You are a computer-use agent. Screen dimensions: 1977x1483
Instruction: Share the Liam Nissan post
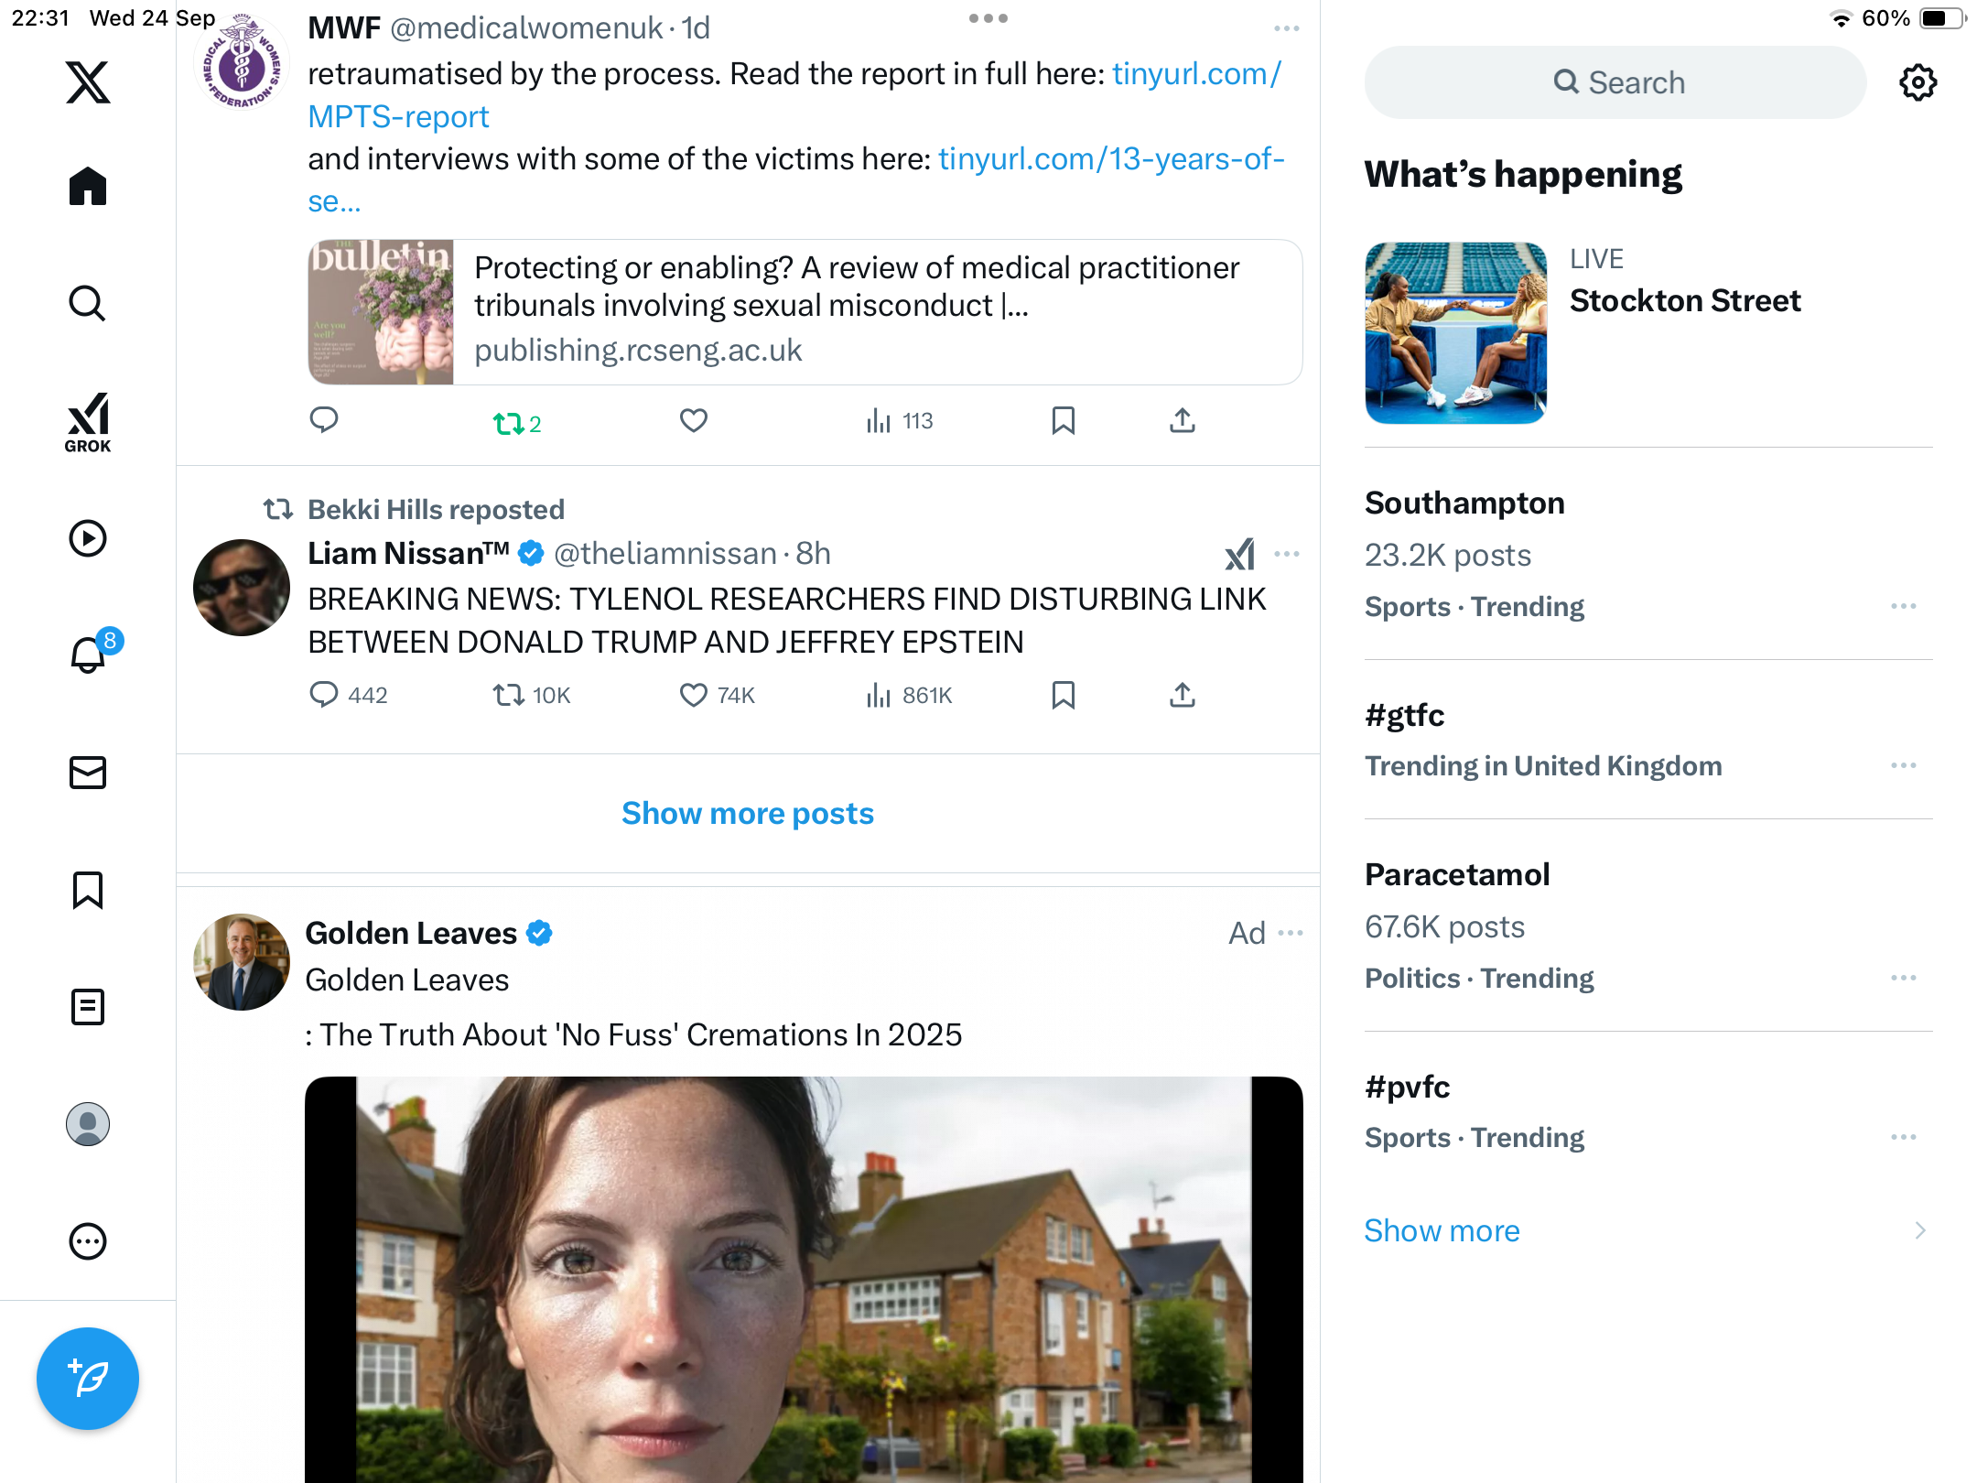[x=1182, y=696]
